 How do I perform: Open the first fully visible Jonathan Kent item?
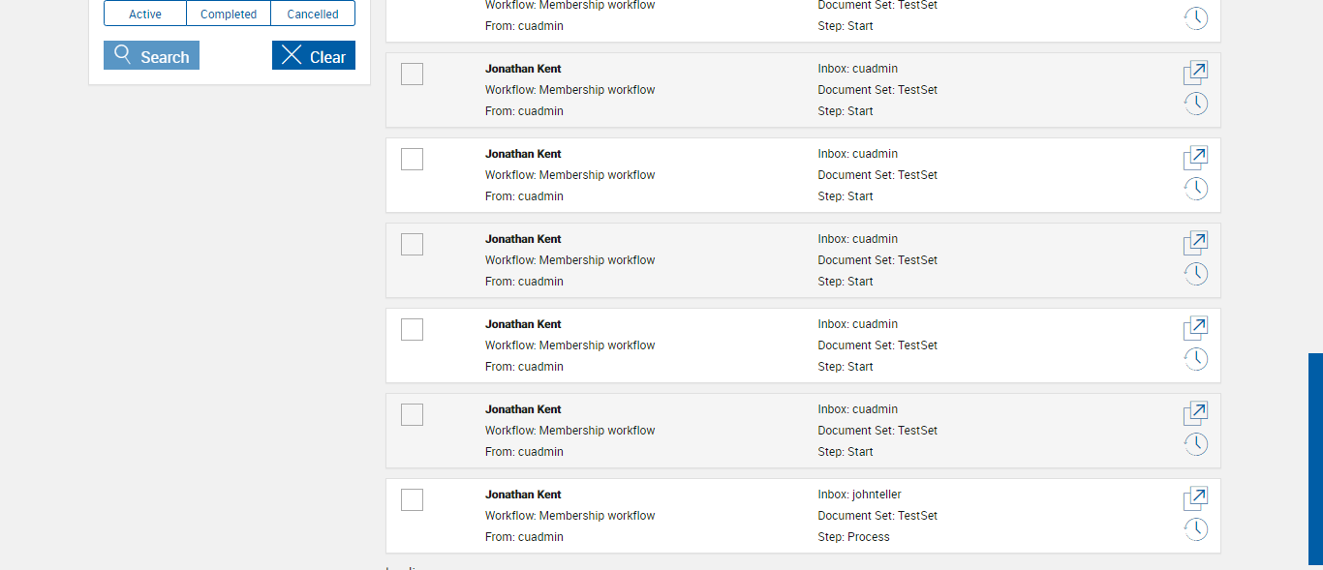click(x=1196, y=73)
